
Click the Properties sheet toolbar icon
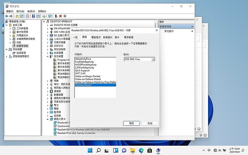(27, 16)
